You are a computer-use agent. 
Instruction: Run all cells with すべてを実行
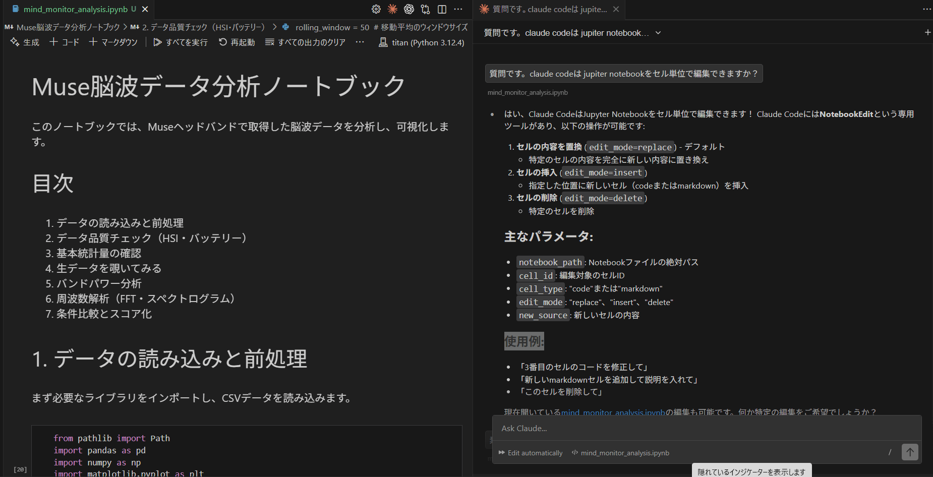click(x=181, y=42)
